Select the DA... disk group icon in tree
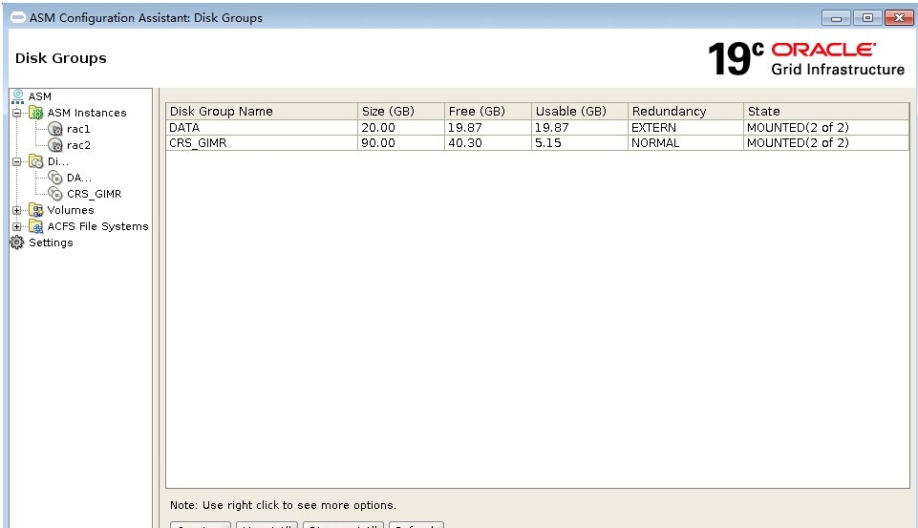Viewport: 918px width, 528px height. (55, 178)
